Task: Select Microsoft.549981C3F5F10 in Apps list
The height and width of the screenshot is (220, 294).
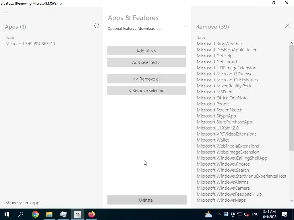Action: click(30, 44)
